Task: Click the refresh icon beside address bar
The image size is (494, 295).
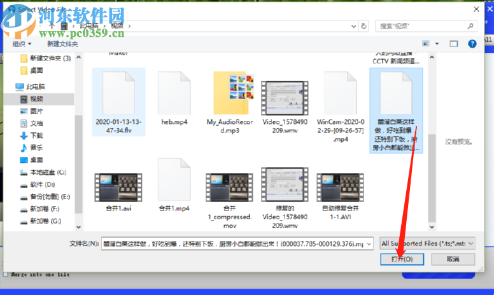Action: click(363, 26)
